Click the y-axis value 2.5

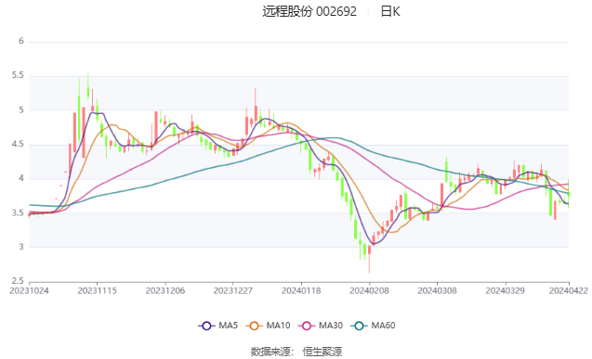tap(18, 281)
